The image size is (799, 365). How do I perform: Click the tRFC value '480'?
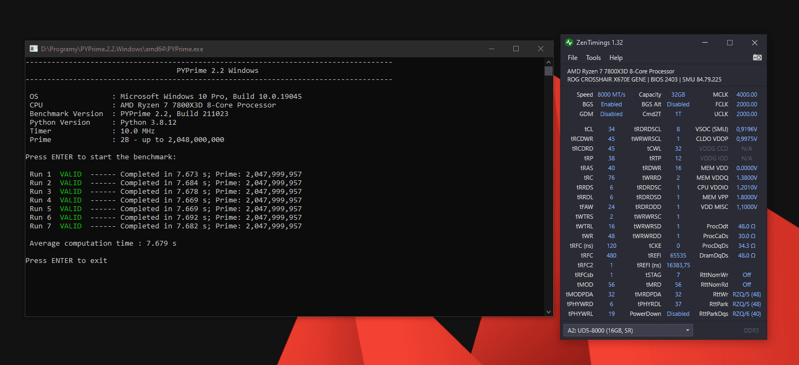(612, 255)
